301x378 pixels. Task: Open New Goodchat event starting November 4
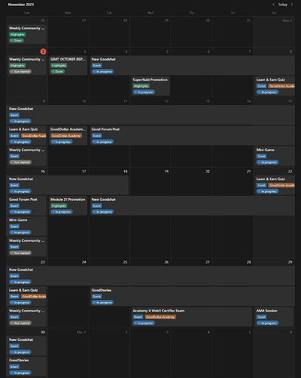pyautogui.click(x=192, y=65)
